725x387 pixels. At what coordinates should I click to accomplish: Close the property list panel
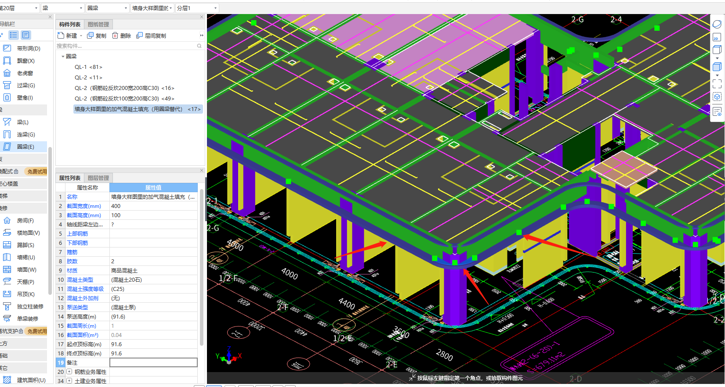point(202,171)
